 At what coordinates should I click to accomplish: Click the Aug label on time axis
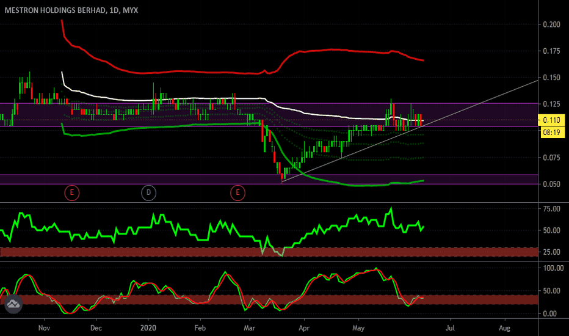504,328
